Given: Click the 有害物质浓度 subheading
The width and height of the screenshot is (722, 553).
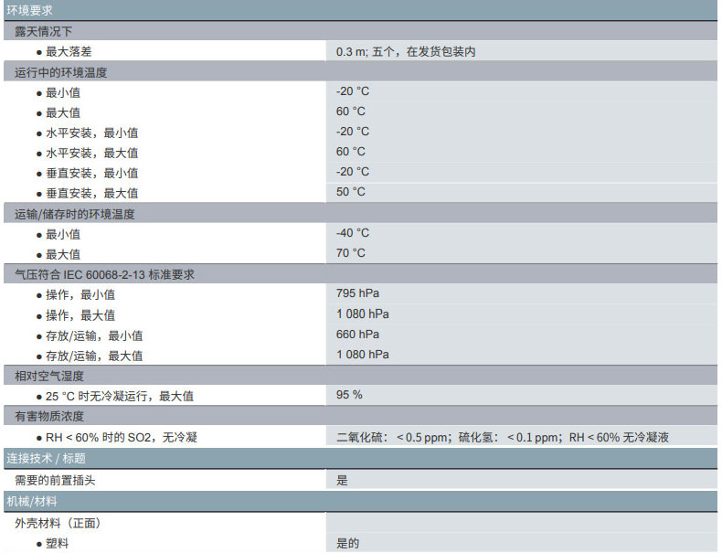Looking at the screenshot, I should [x=48, y=416].
